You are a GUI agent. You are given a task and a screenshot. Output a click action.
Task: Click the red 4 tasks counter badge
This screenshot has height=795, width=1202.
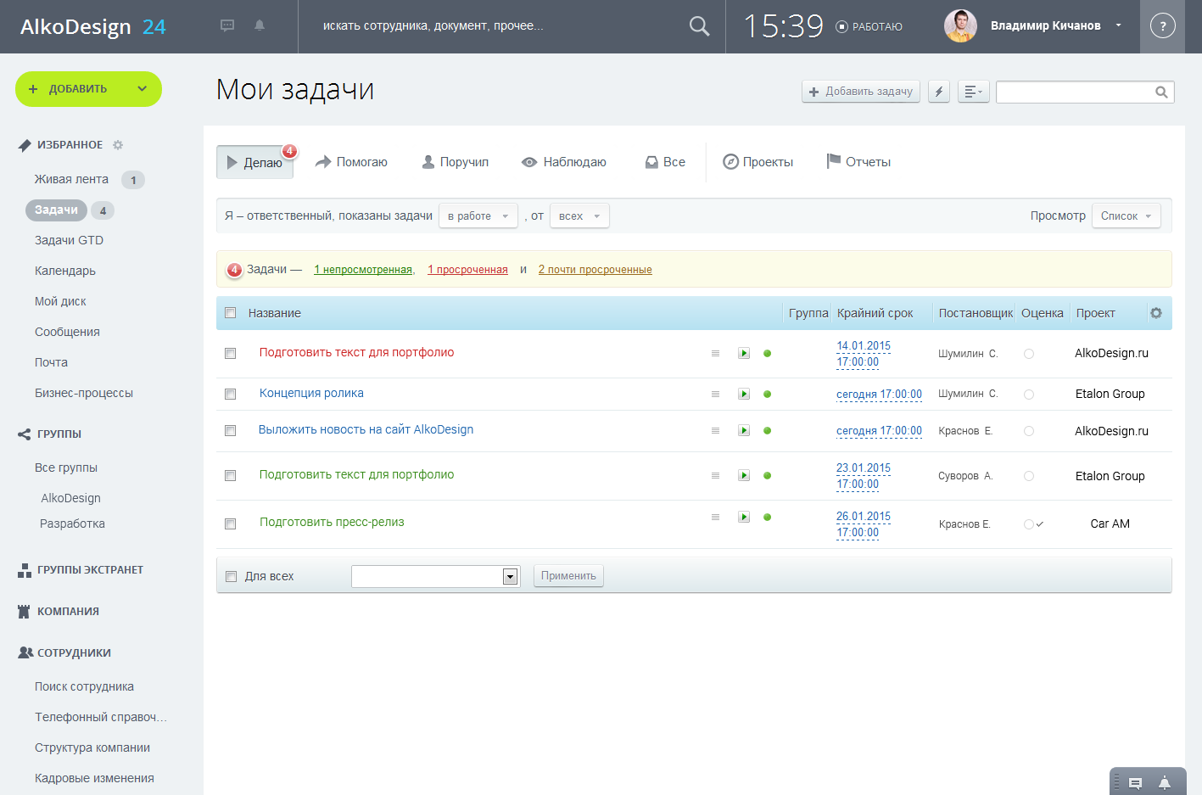(235, 270)
